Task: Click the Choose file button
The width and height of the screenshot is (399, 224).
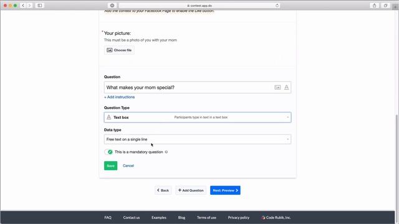Action: (x=119, y=50)
